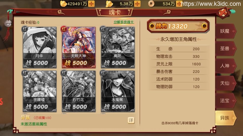243x136 pixels.
Task: Select the activated 天照大神 card
Action: click(x=78, y=47)
